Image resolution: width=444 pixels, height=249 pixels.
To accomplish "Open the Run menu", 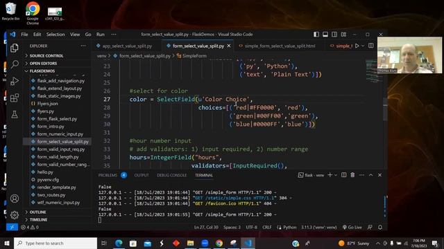I will coord(100,35).
